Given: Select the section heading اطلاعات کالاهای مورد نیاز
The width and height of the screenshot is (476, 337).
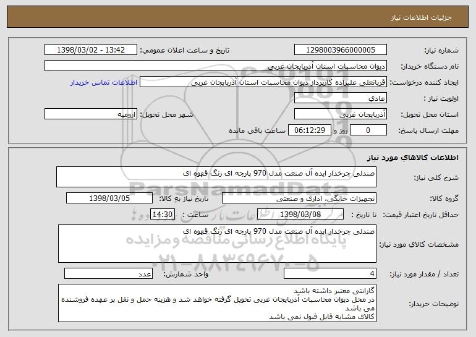Looking at the screenshot, I should tap(413, 158).
